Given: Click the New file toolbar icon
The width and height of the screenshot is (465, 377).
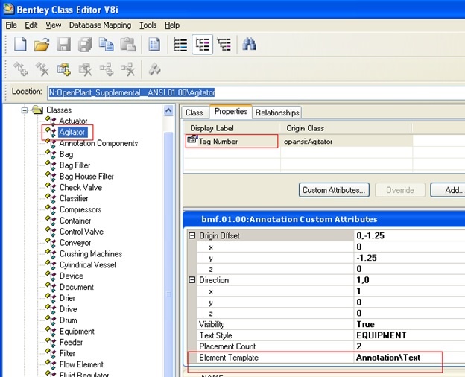Looking at the screenshot, I should 20,45.
